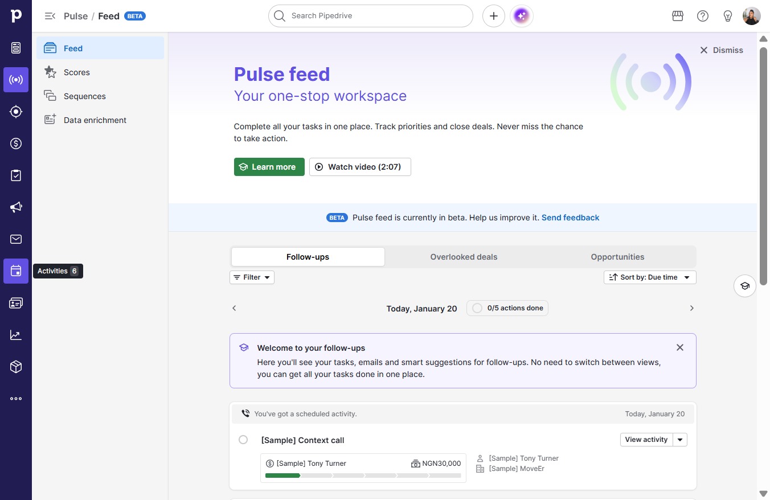Screen dimensions: 770x500
Task: Open Projects via the clipboard-check sidebar icon
Action: pos(16,175)
